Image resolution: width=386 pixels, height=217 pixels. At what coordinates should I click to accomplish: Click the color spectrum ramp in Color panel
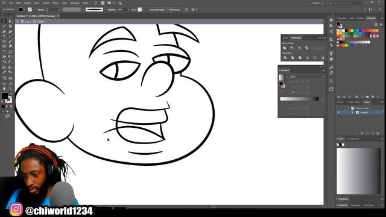click(x=359, y=171)
